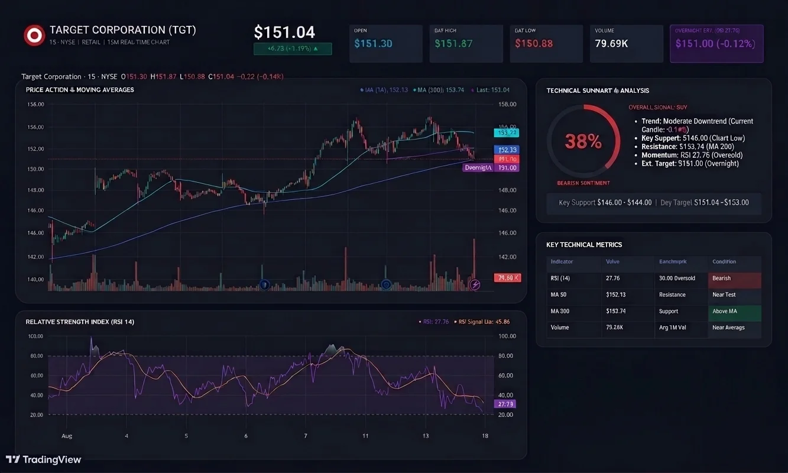Click the 18 label on the date axis
788x473 pixels.
(x=485, y=436)
